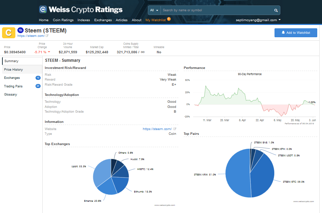
Task: Select the Exchanges sidebar tab
Action: (22, 78)
